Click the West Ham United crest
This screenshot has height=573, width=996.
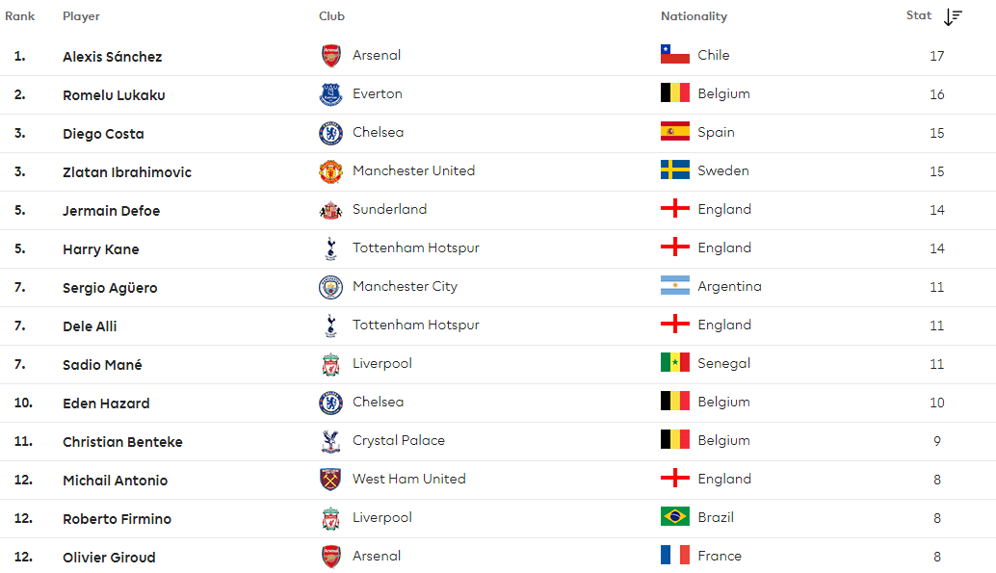point(331,480)
